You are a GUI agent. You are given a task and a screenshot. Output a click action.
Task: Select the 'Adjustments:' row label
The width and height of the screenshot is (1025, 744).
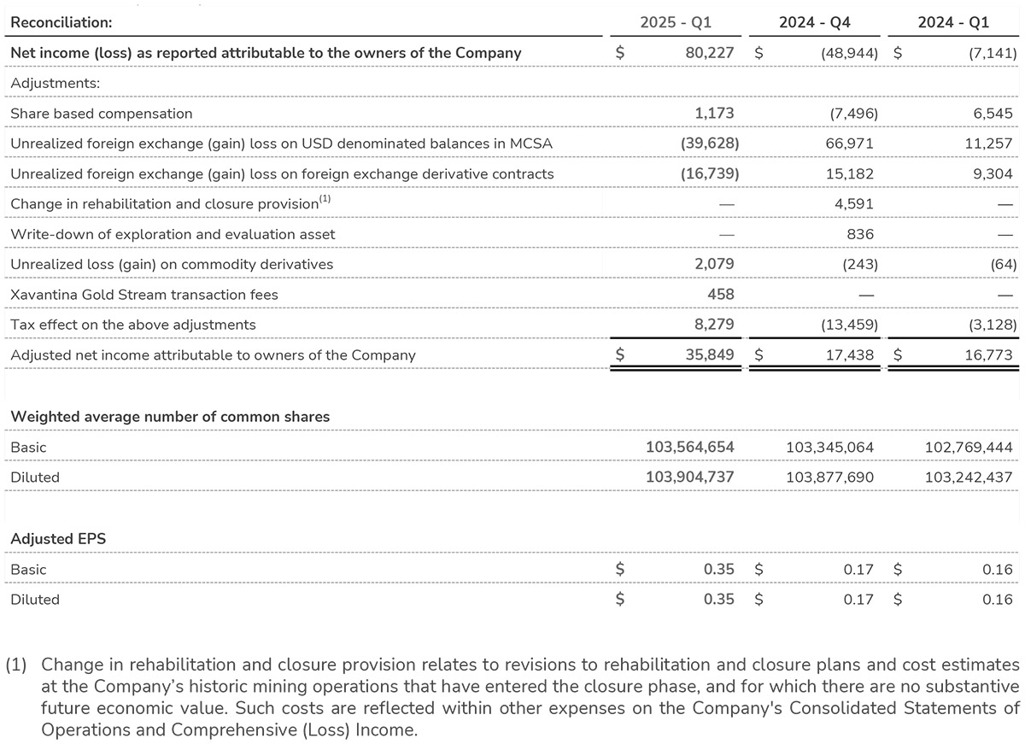pyautogui.click(x=55, y=84)
